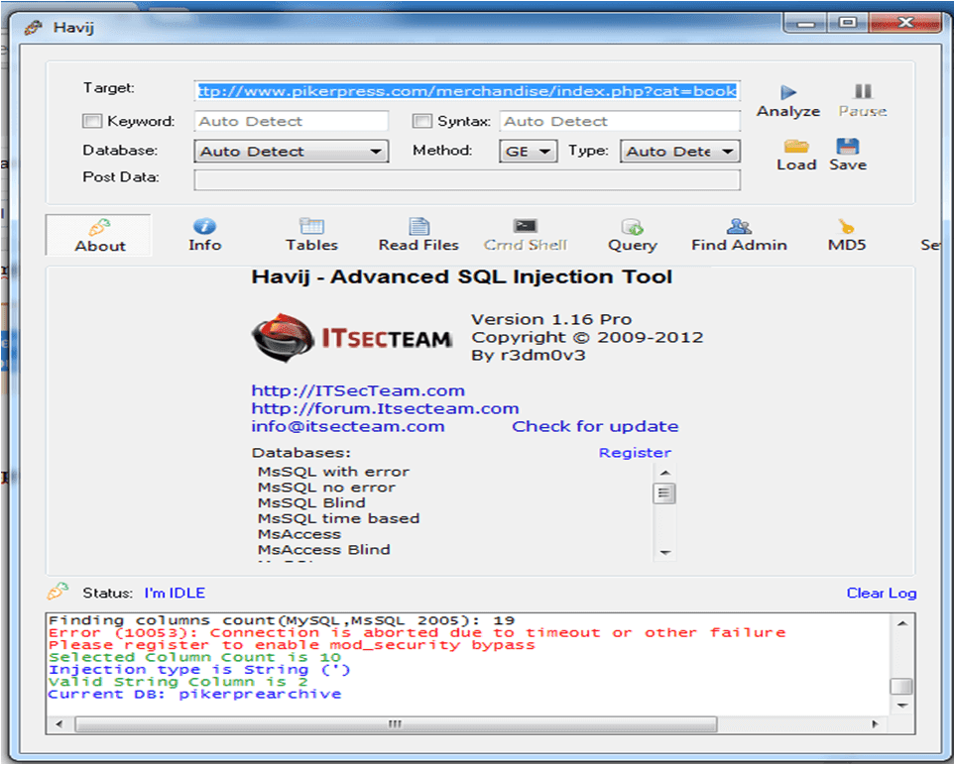Open the Info tab
This screenshot has width=955, height=765.
pos(204,235)
